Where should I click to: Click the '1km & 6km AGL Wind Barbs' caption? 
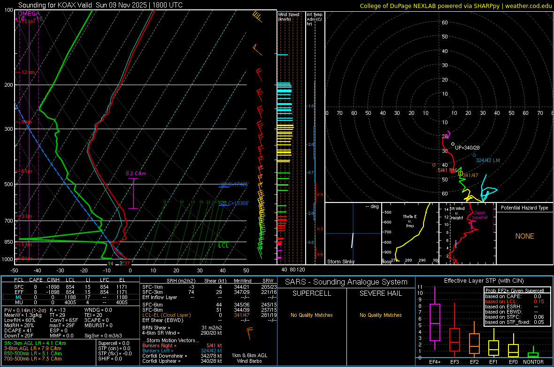pyautogui.click(x=249, y=358)
